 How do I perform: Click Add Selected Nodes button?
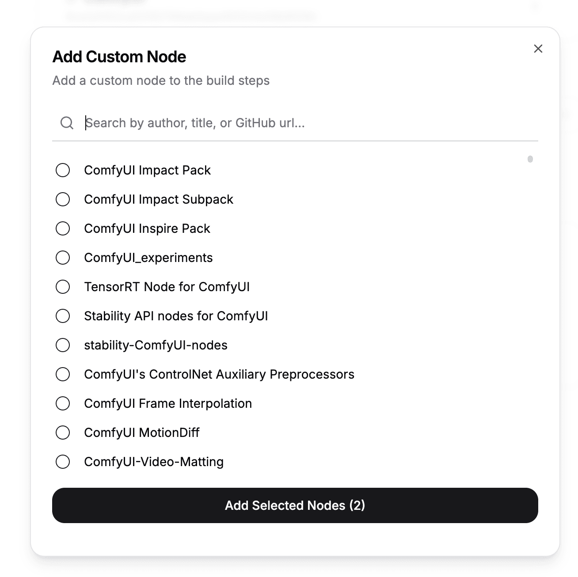295,505
